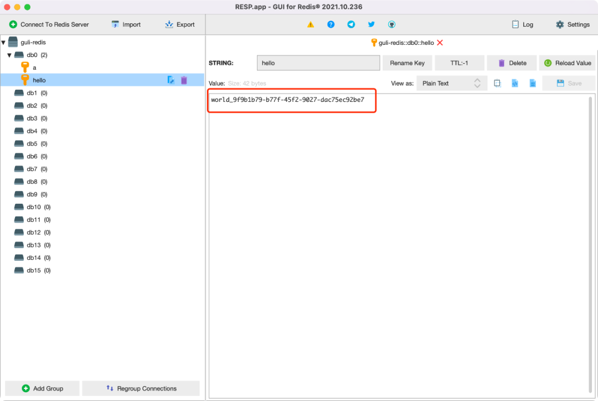Open the help question mark icon
Screen dimensions: 598x401
331,24
